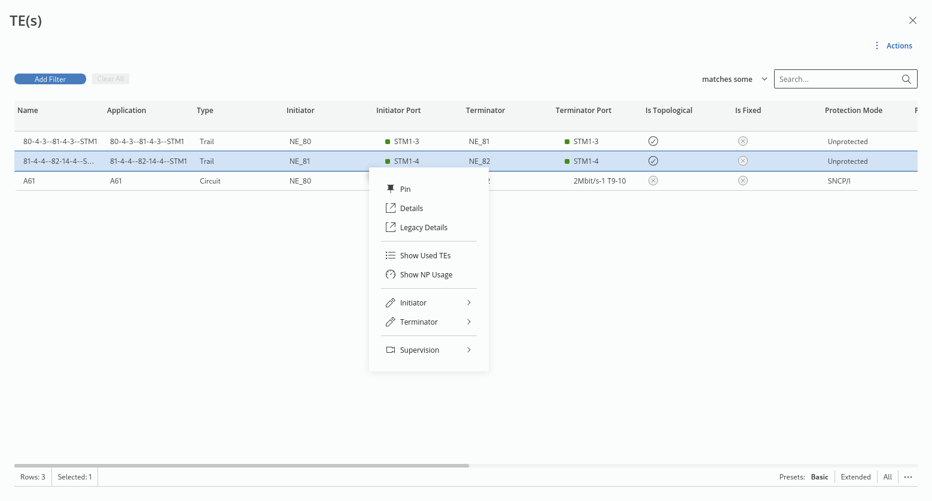Click the Legacy Details icon
This screenshot has height=501, width=932.
coord(391,227)
